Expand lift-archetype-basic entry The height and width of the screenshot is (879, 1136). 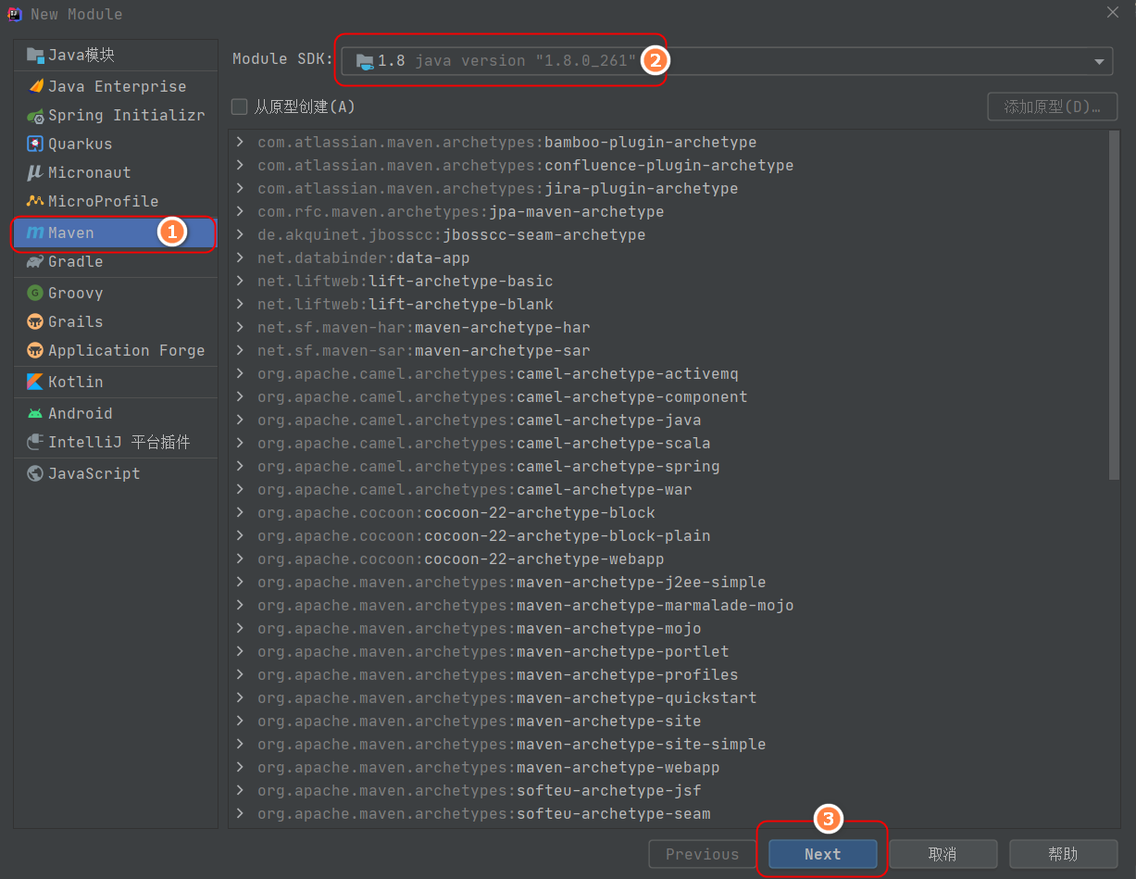240,281
